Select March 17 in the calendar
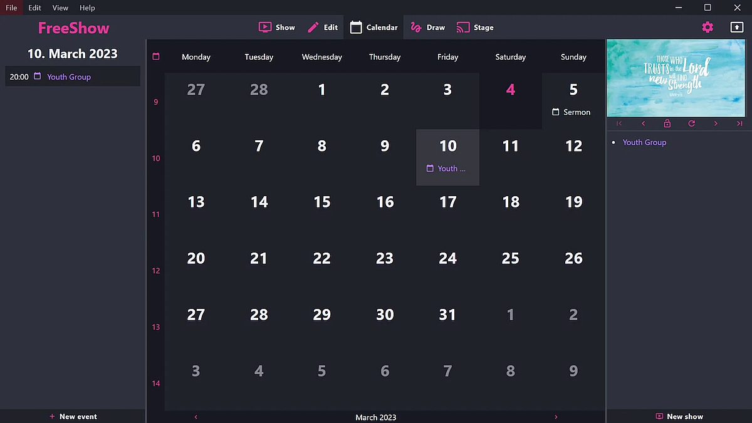 pyautogui.click(x=447, y=213)
